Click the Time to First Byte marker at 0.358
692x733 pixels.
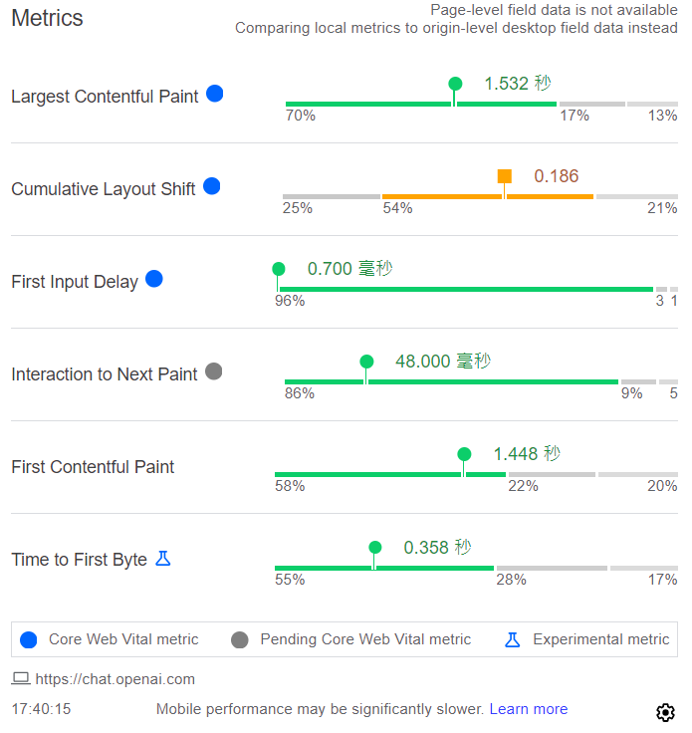[x=375, y=547]
